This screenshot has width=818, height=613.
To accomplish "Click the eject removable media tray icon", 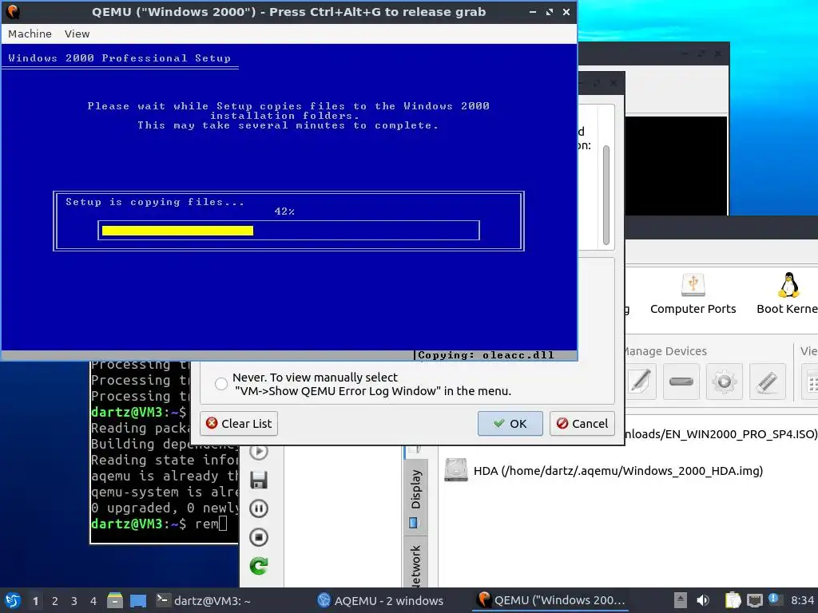I will 680,600.
